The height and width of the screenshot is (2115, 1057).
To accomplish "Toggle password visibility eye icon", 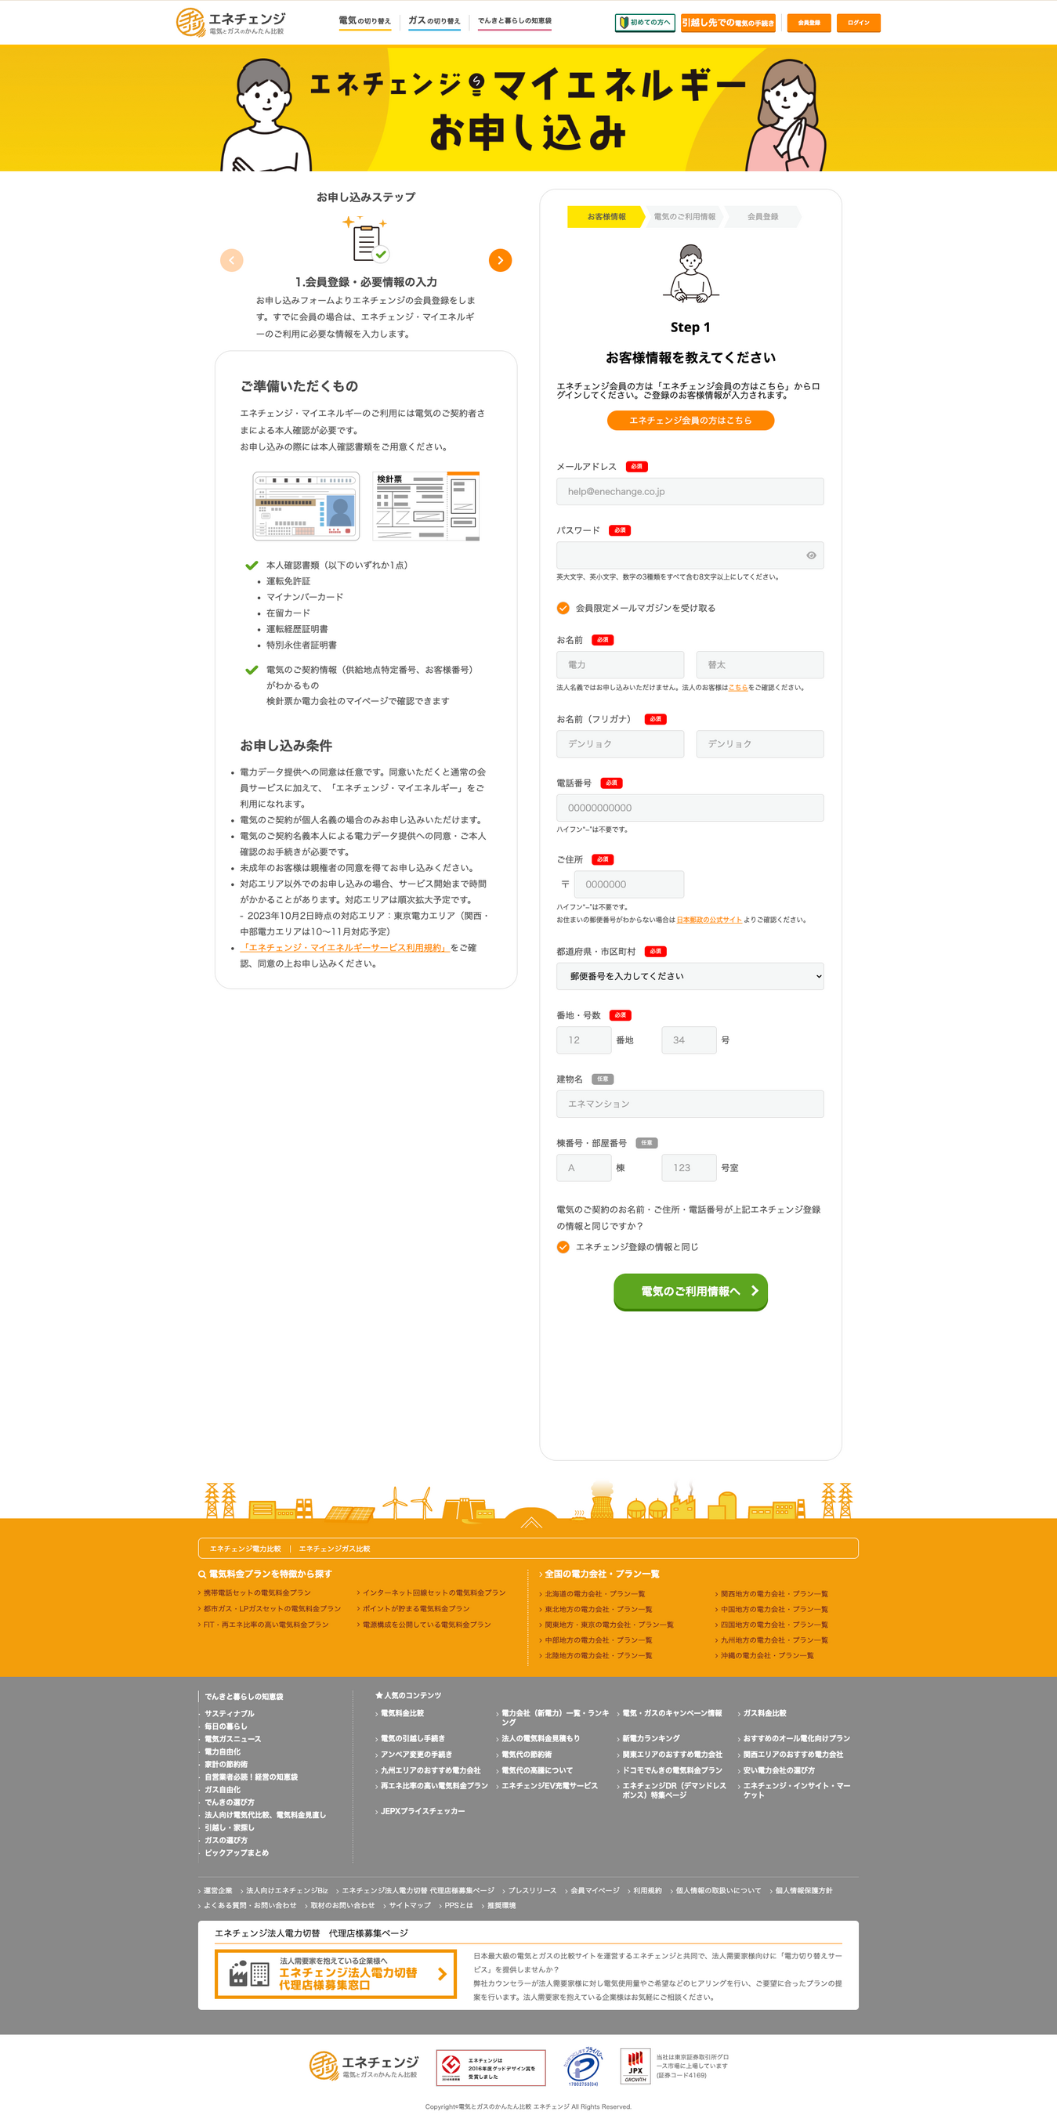I will point(811,556).
